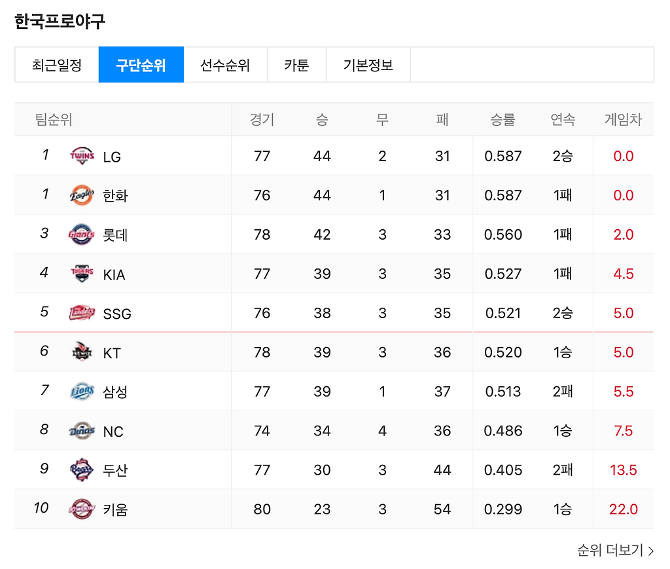
Task: Click the 삼성 team name
Action: (x=115, y=392)
